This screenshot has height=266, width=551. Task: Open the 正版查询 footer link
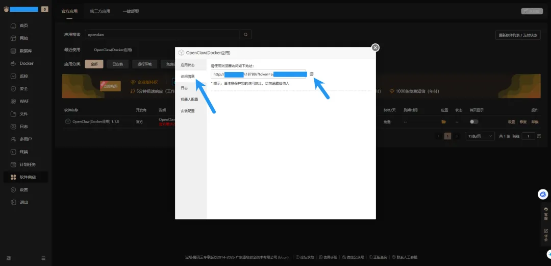pyautogui.click(x=378, y=257)
